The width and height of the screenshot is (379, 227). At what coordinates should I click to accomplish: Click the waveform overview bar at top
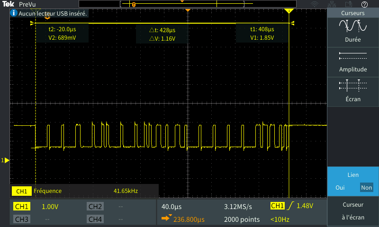pos(187,4)
